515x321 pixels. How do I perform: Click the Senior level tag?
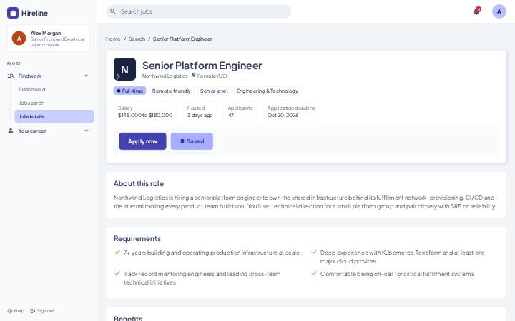tap(214, 91)
